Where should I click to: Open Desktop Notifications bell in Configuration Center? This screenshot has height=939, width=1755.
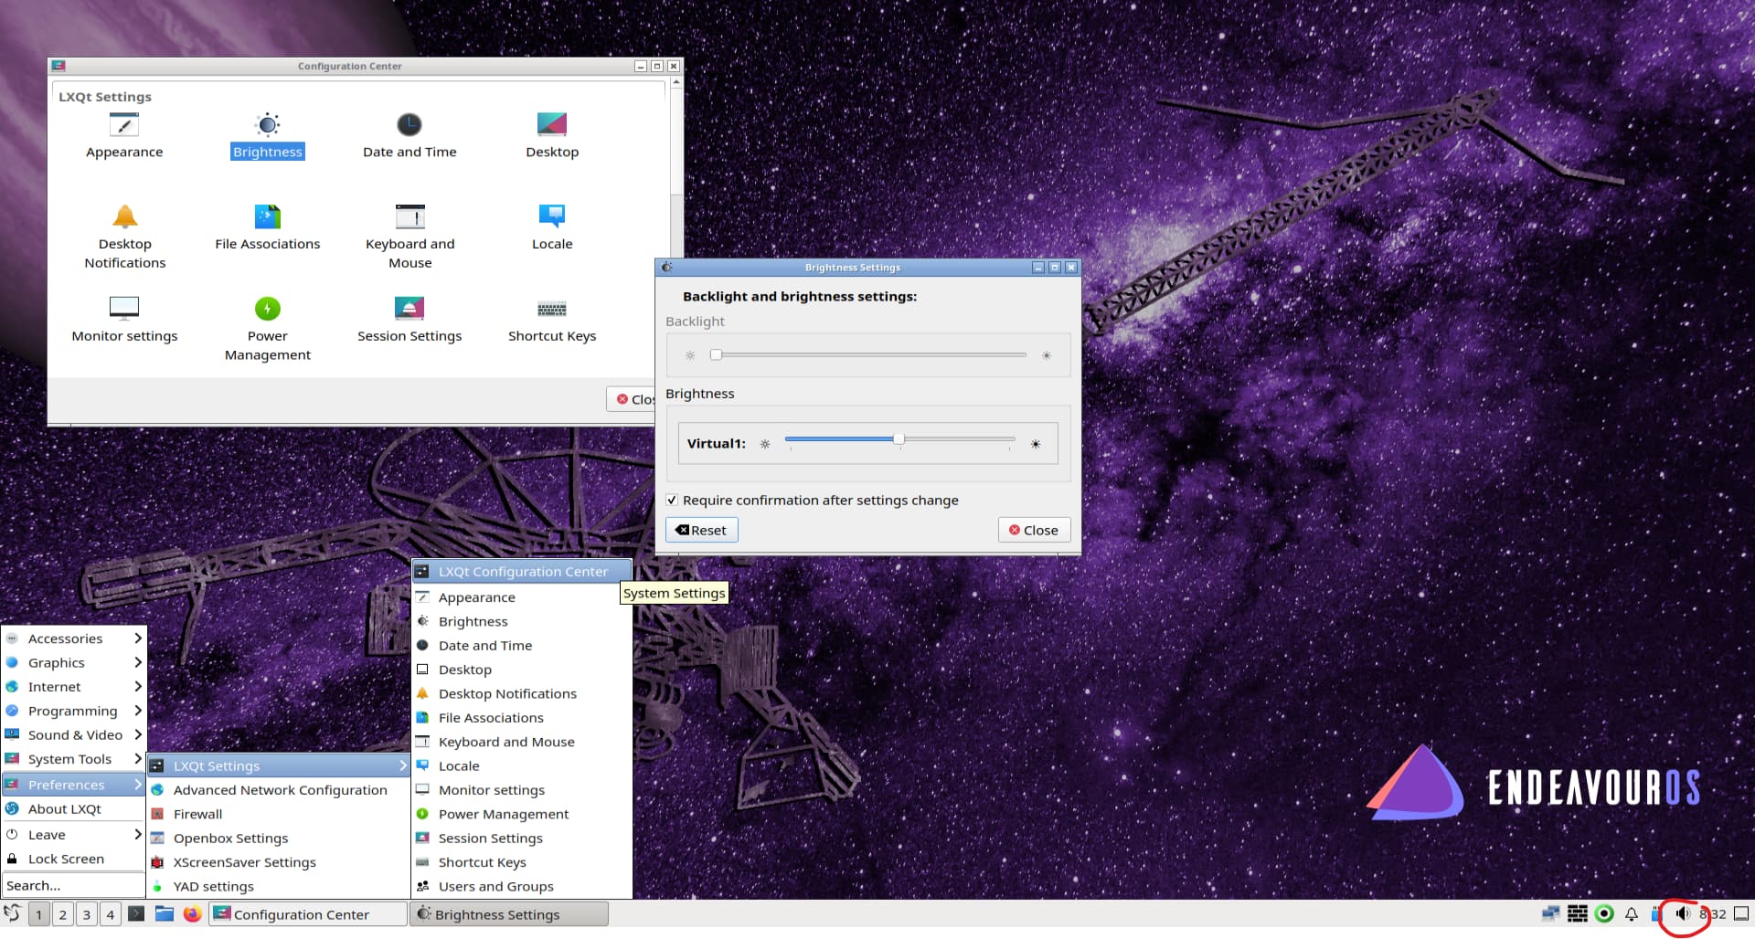pyautogui.click(x=125, y=237)
